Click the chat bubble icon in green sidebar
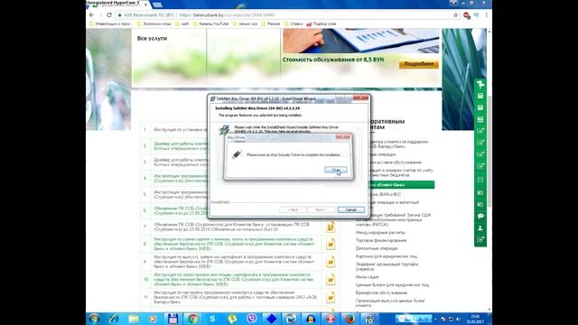Viewport: 578px width, 325px height. tap(480, 217)
